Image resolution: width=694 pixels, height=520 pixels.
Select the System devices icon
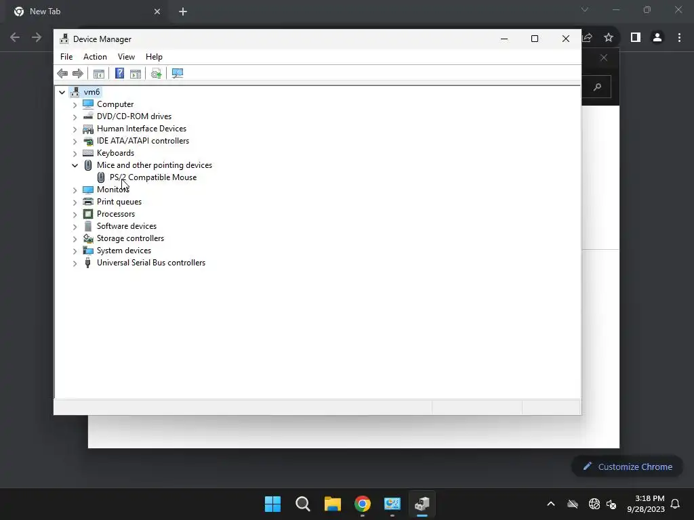(88, 251)
